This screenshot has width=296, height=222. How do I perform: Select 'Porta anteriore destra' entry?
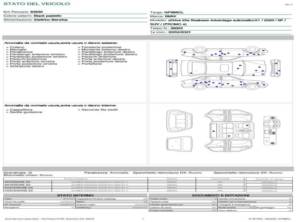tap(103, 59)
